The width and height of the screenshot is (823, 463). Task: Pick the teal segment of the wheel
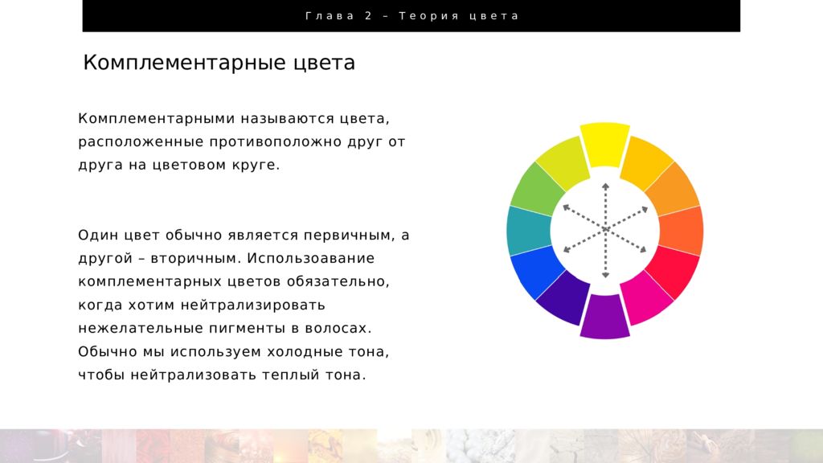coord(528,231)
